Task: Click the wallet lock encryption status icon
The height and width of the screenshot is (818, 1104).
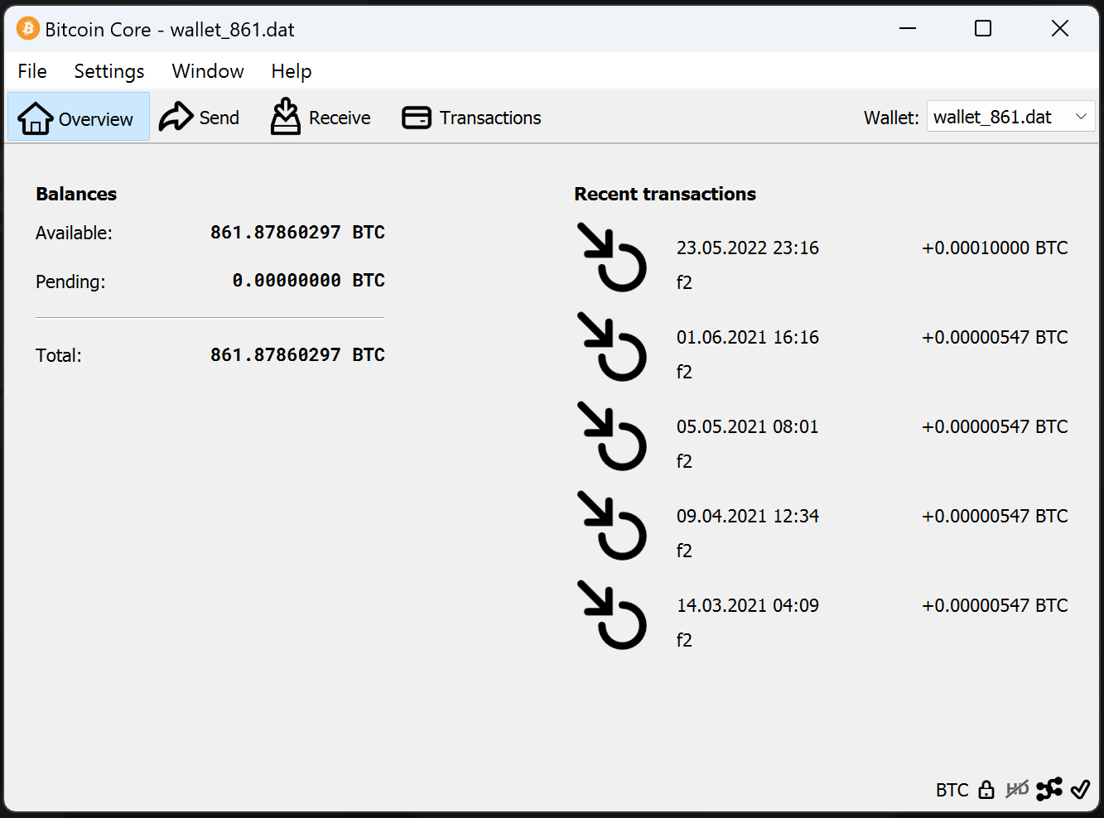Action: pyautogui.click(x=986, y=790)
